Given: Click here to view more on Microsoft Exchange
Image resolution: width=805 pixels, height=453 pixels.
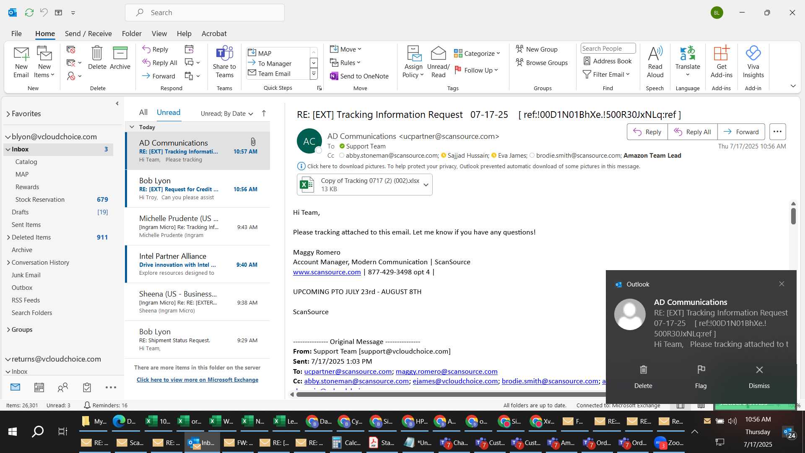Looking at the screenshot, I should pyautogui.click(x=197, y=380).
